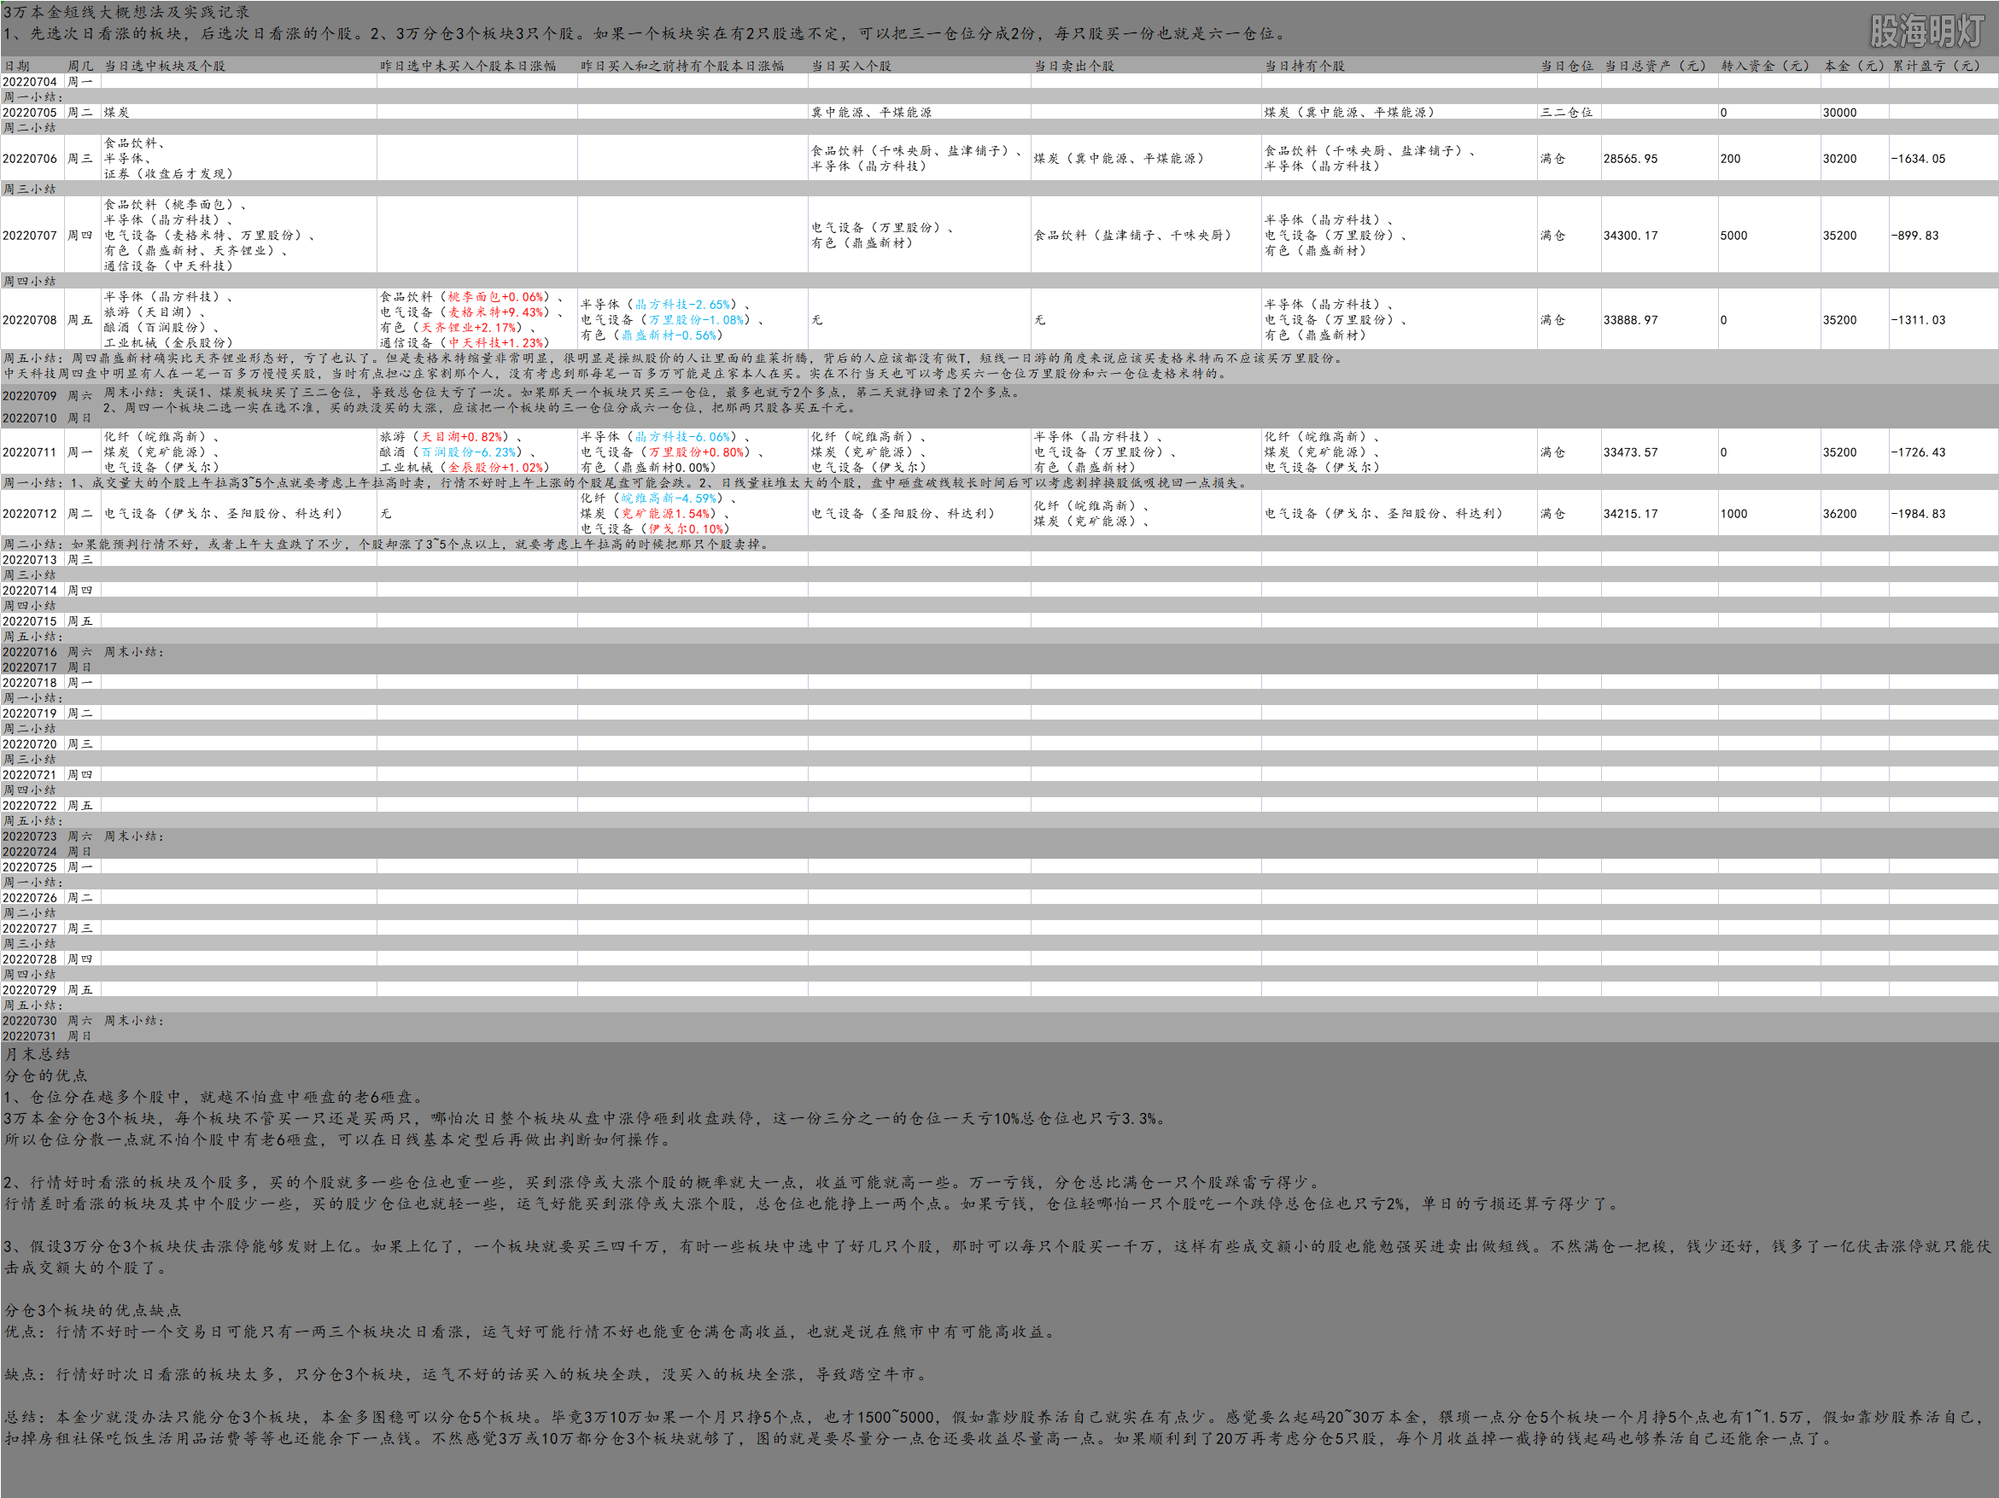Click transferred funds value 200
Viewport: 1999px width, 1498px height.
point(1730,158)
